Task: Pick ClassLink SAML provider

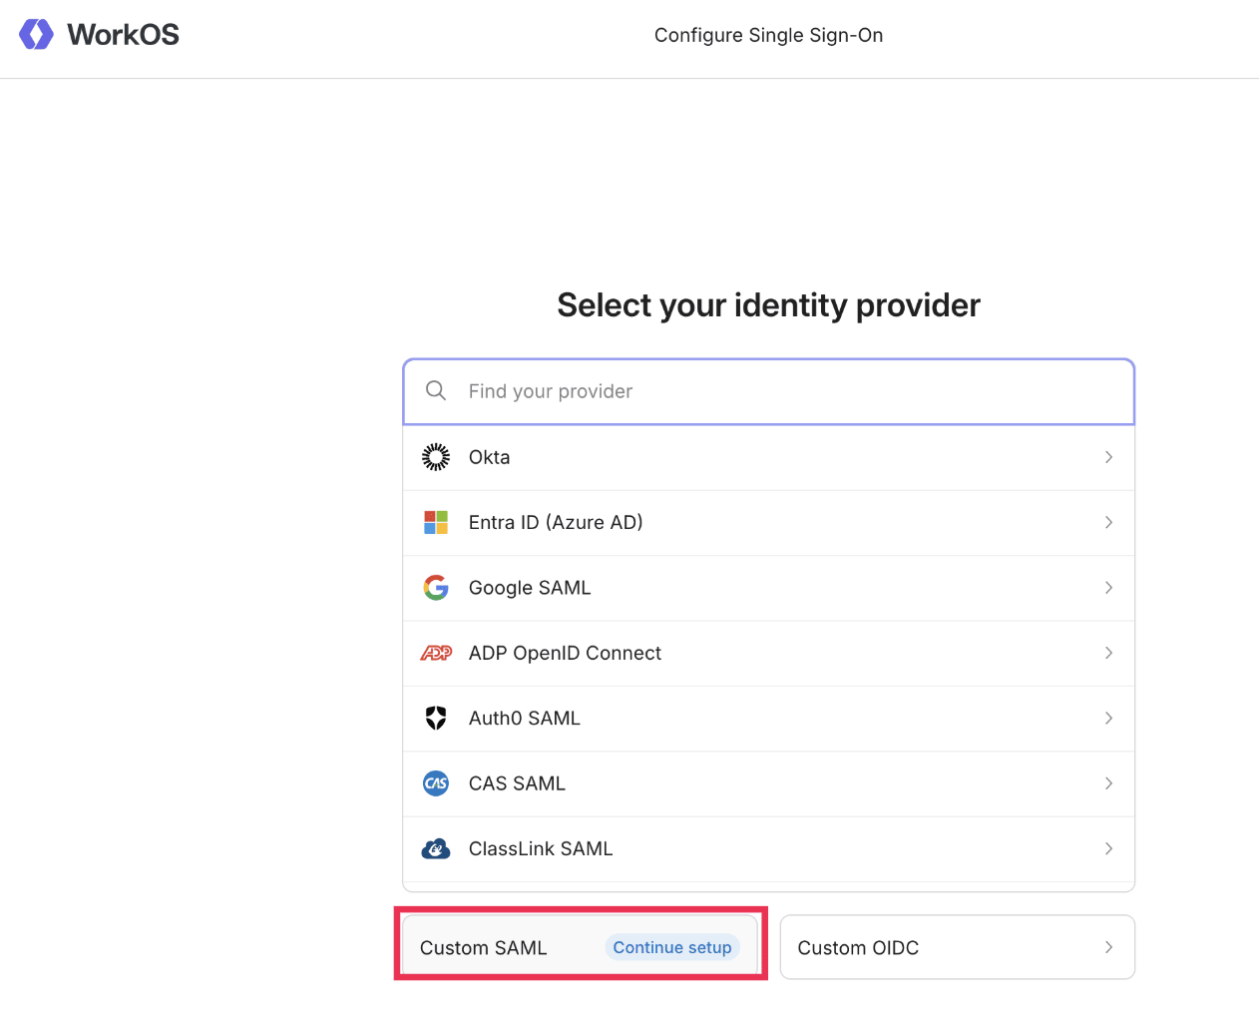Action: pos(541,849)
